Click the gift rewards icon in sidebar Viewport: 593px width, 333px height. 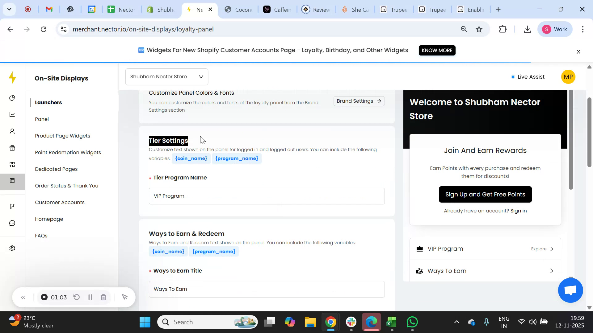12,148
